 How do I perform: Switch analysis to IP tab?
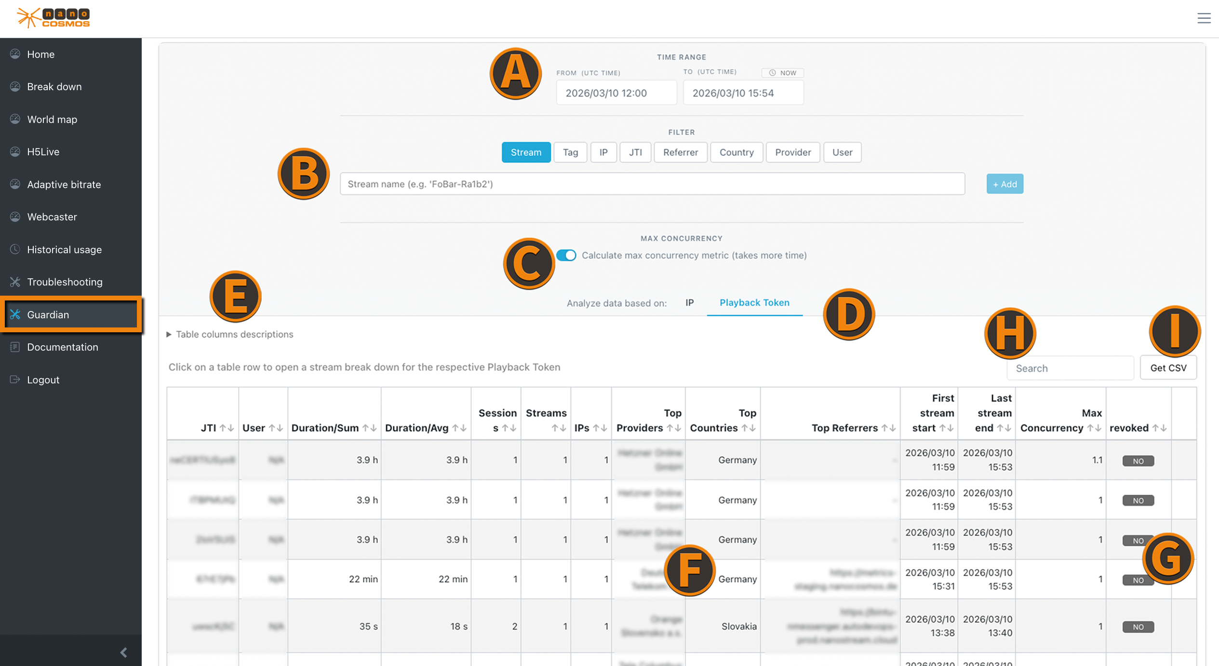pos(689,302)
